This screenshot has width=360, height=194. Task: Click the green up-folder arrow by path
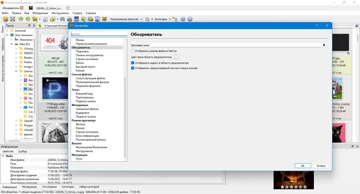tap(40, 26)
